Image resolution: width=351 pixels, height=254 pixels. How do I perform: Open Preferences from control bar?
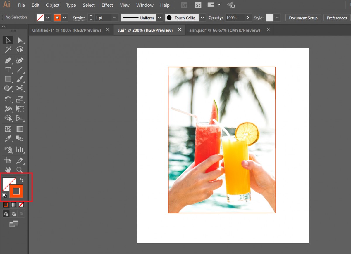(x=337, y=18)
